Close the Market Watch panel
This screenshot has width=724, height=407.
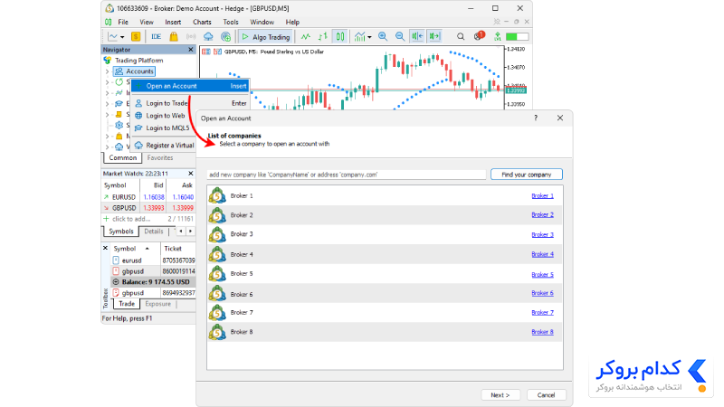[x=191, y=174]
